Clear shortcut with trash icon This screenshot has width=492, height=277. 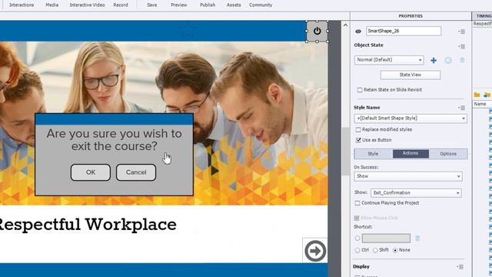coord(417,239)
